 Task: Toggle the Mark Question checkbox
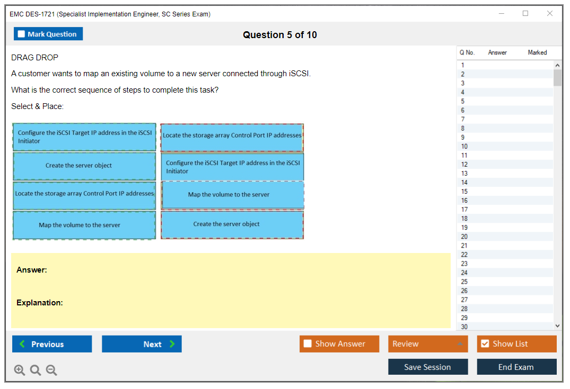click(22, 34)
